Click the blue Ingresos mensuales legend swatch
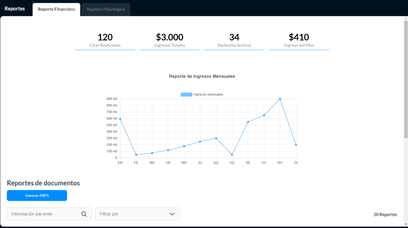Screen dimensions: 408x228 click(186, 95)
